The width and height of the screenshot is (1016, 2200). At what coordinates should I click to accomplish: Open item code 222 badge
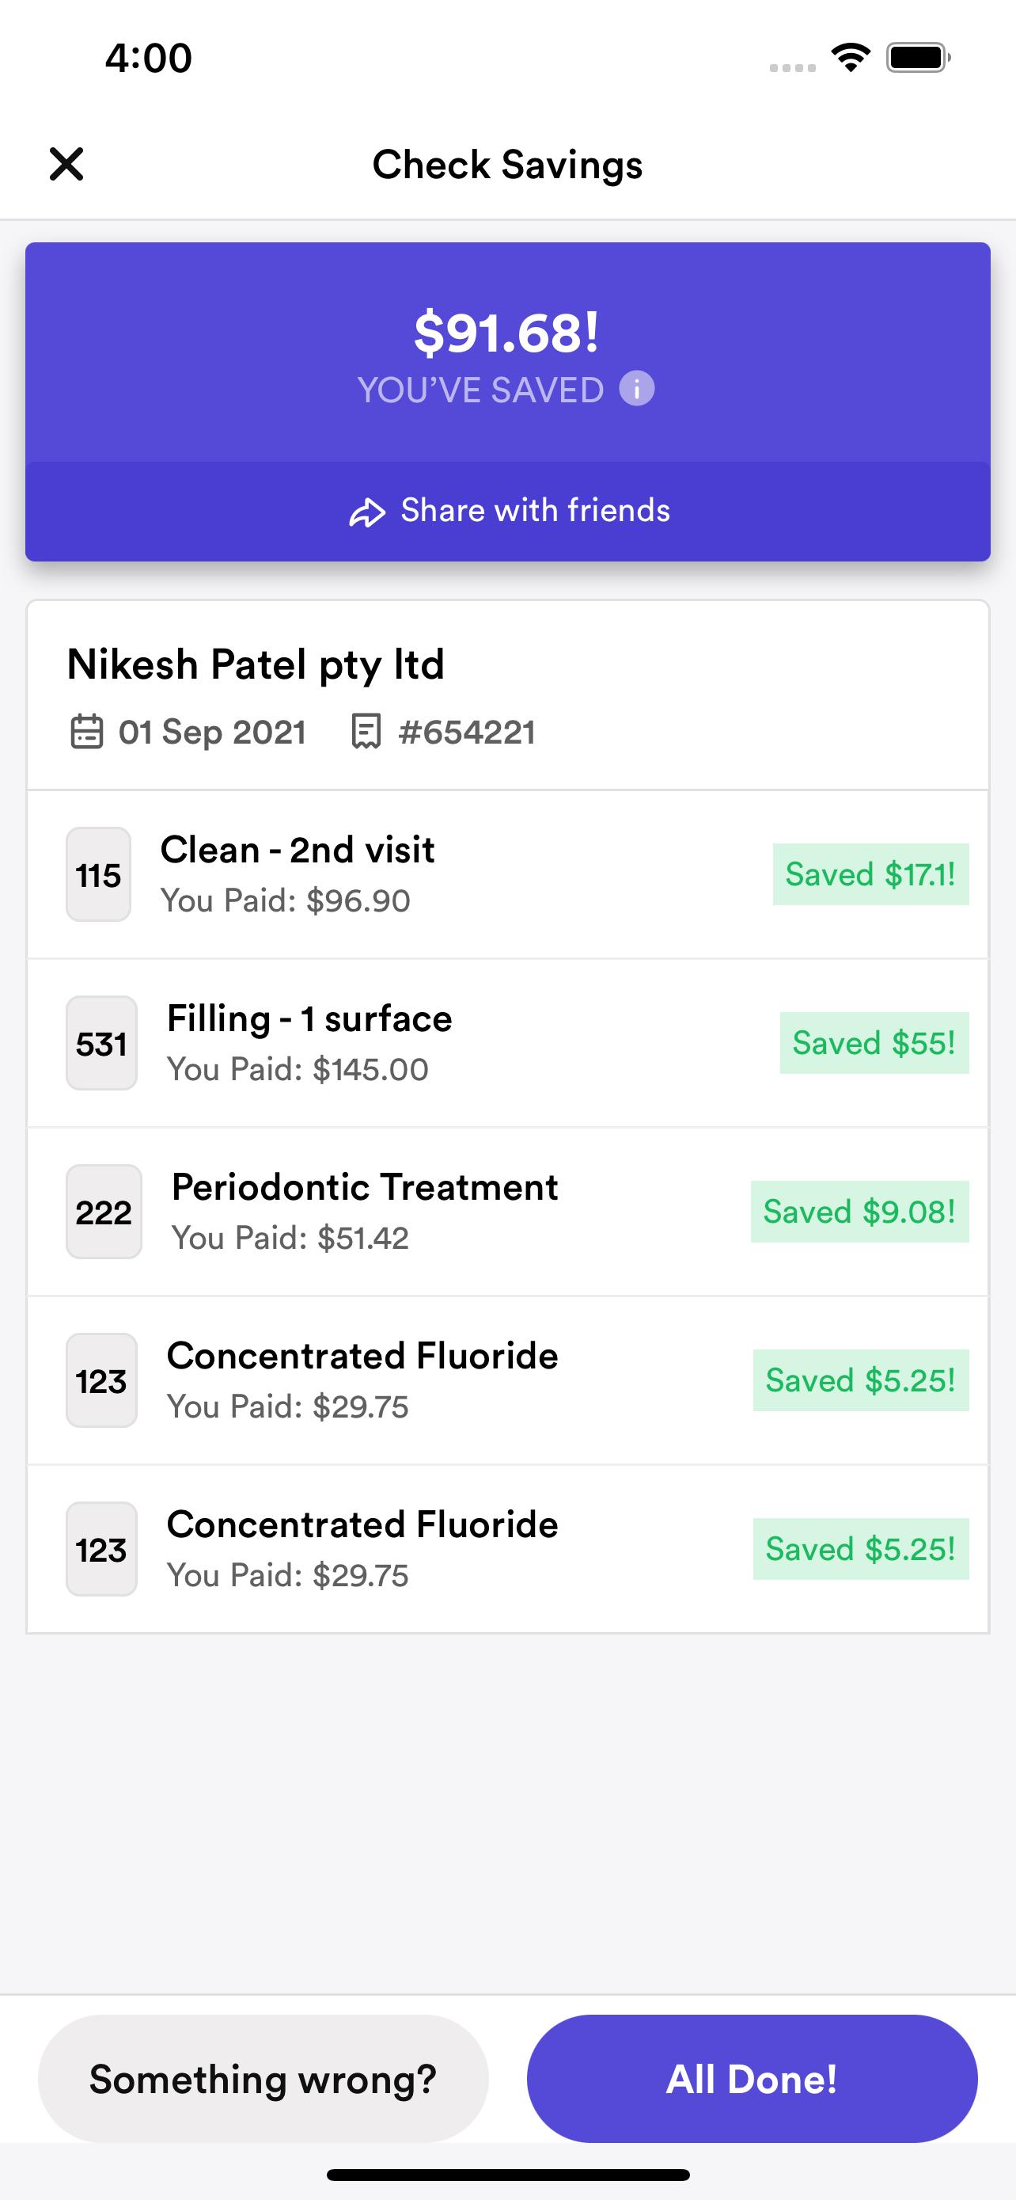pyautogui.click(x=104, y=1212)
